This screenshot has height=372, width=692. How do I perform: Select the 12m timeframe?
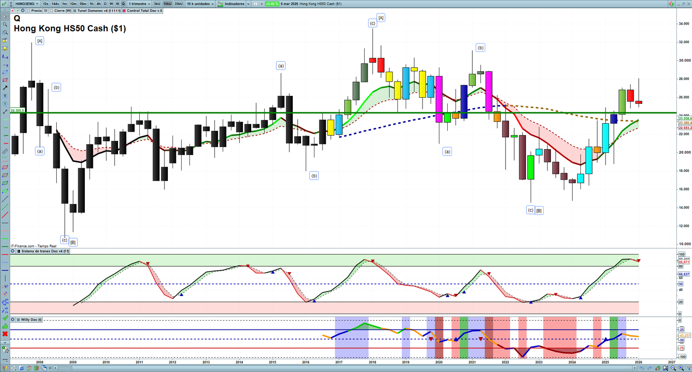click(74, 4)
